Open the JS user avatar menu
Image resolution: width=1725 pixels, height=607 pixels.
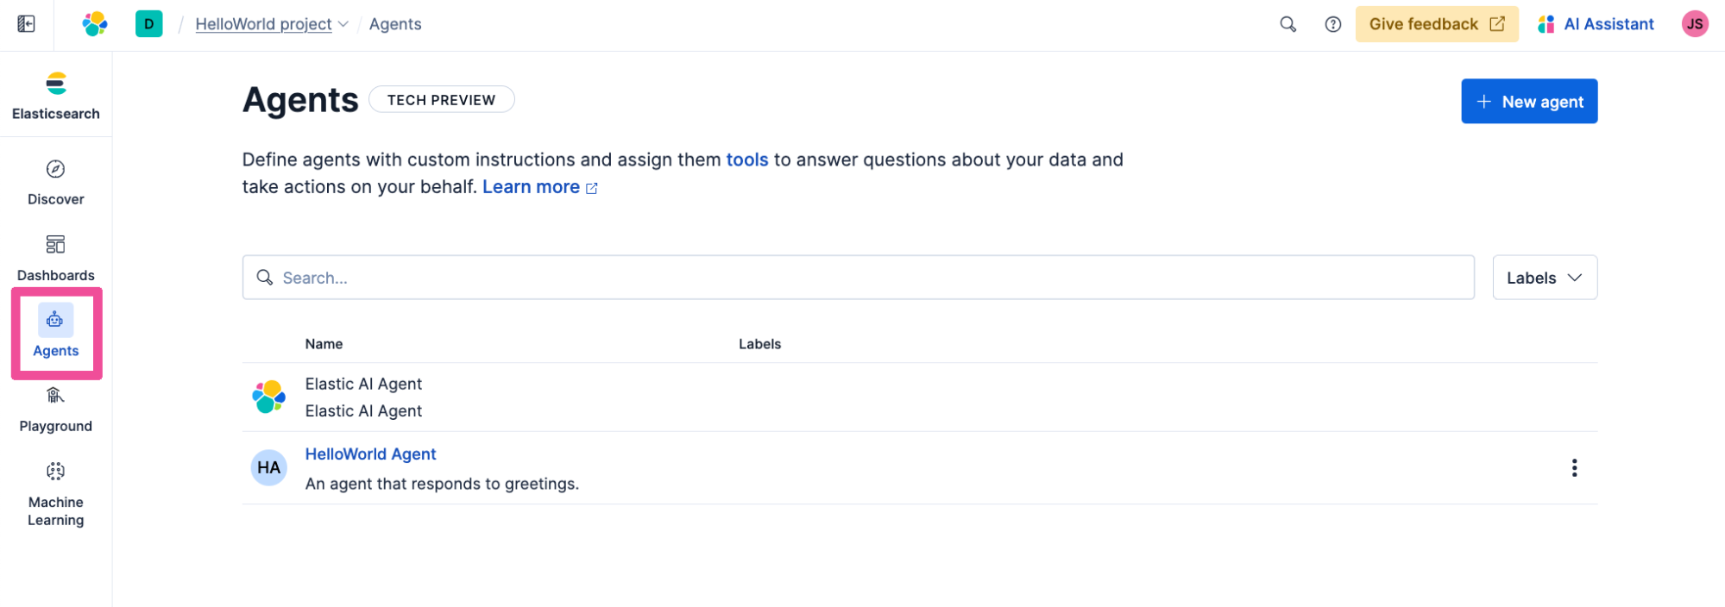(1694, 24)
